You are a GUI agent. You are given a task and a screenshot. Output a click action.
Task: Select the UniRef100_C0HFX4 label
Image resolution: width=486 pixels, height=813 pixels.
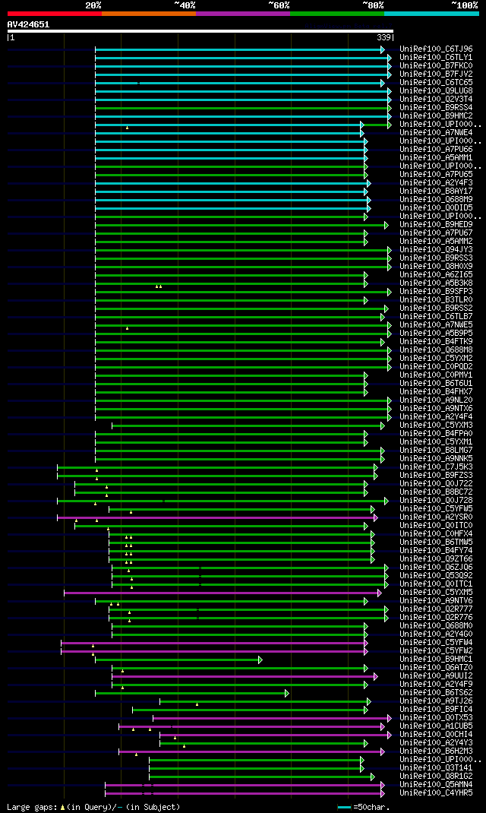tap(436, 534)
